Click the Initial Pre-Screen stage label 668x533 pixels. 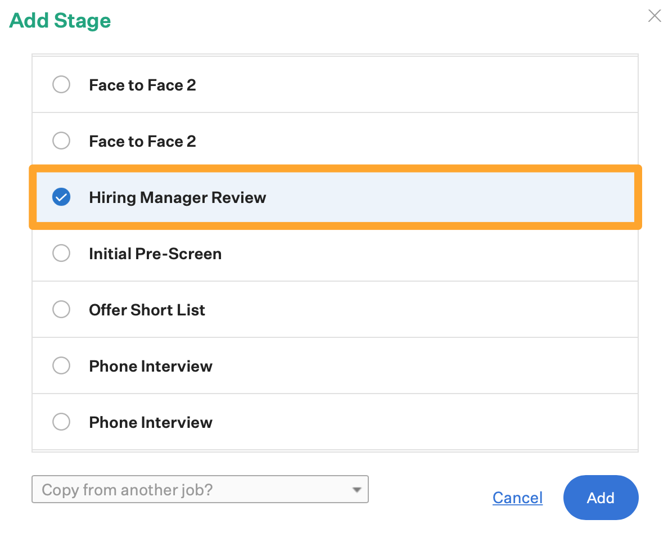point(155,254)
